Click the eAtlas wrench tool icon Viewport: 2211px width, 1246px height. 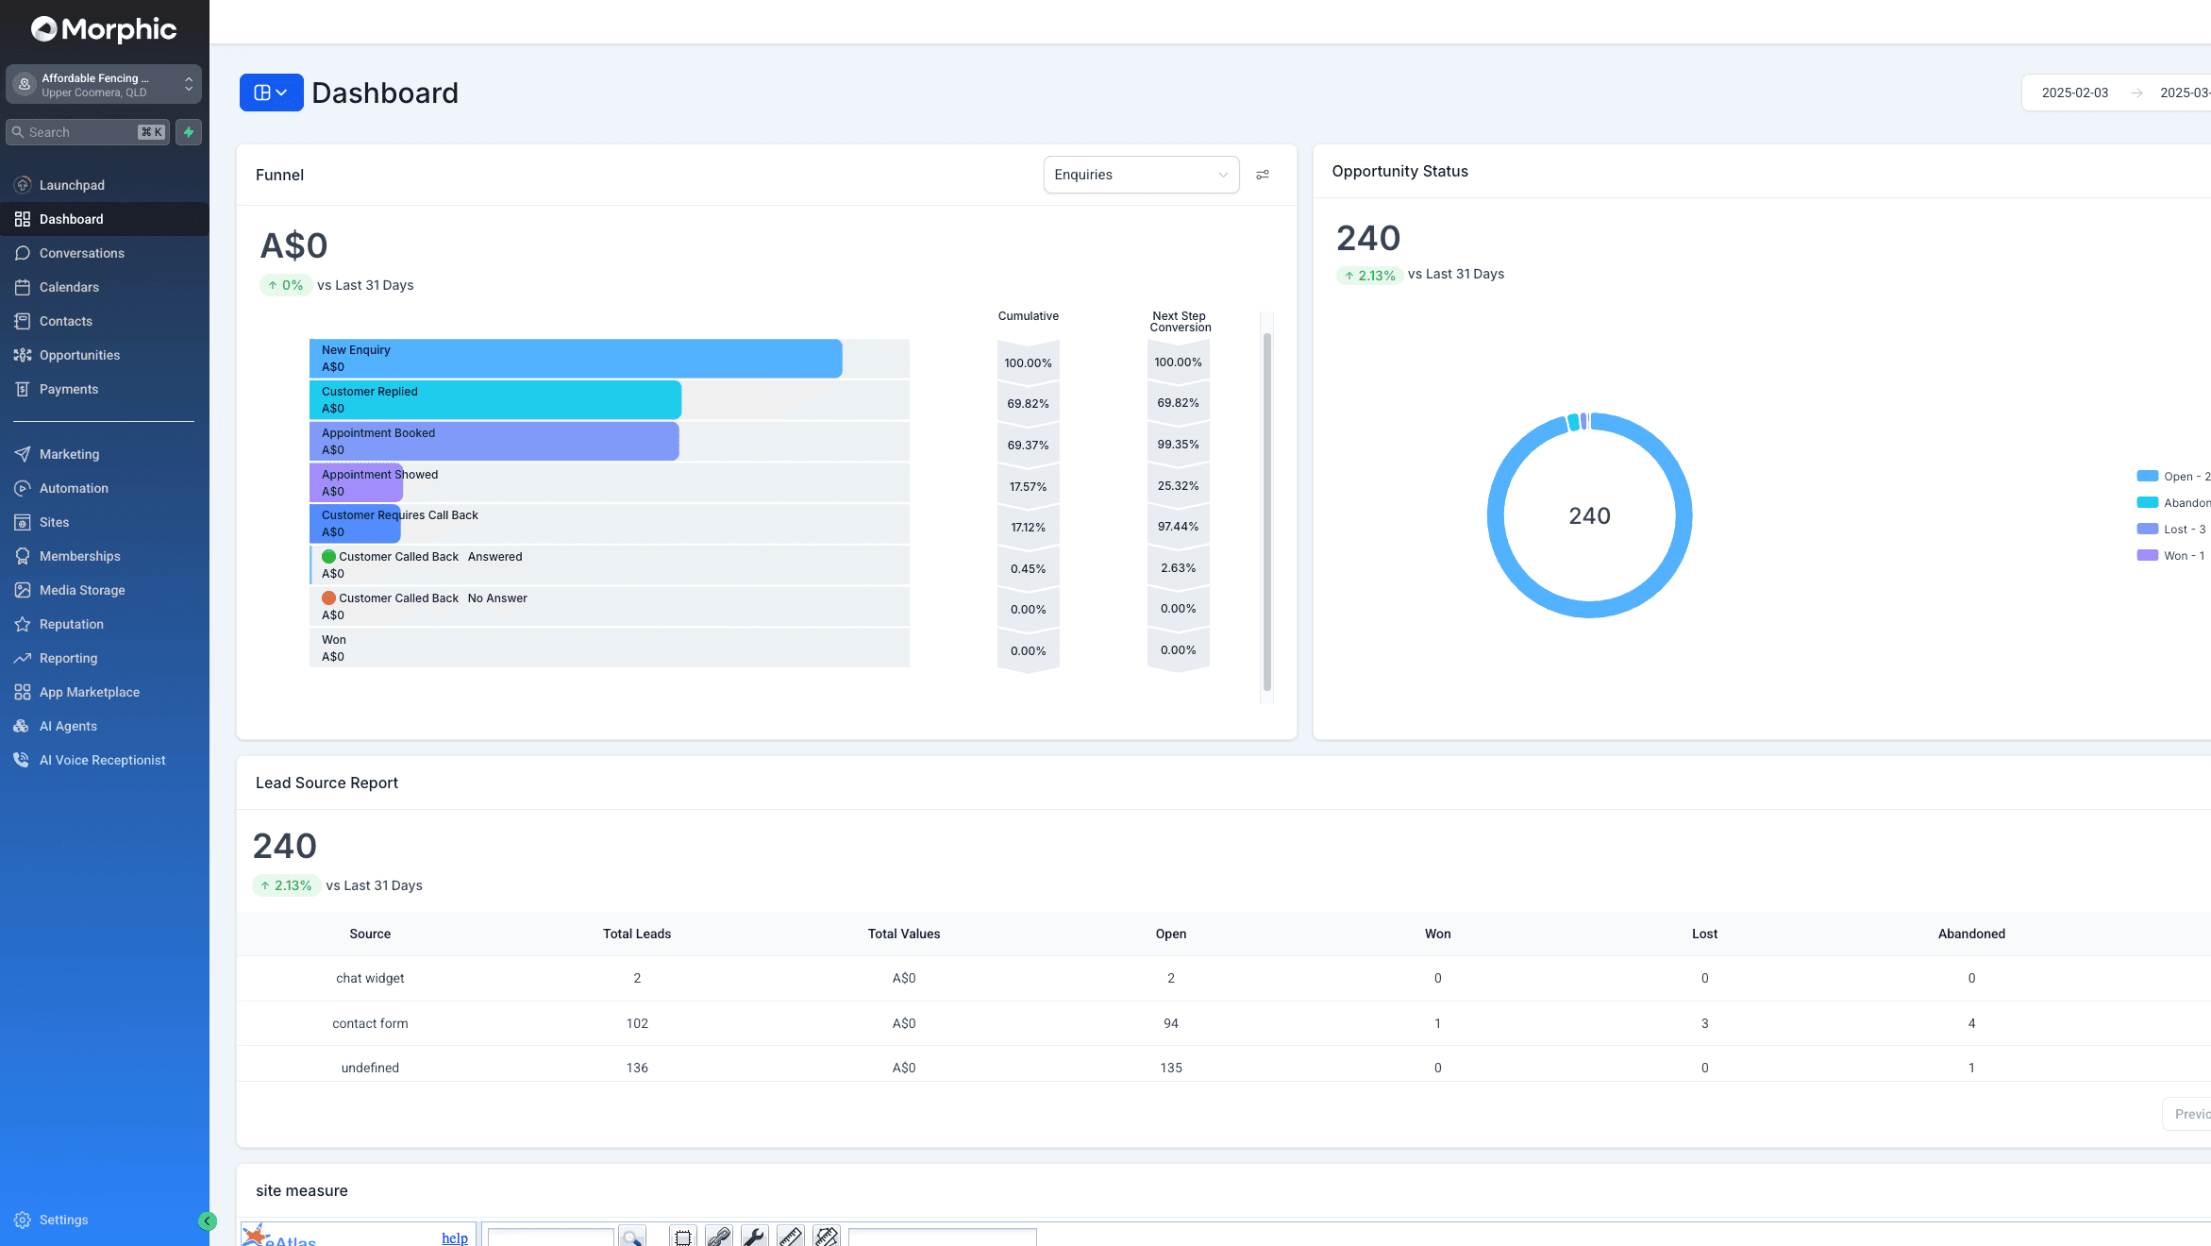[x=755, y=1237]
